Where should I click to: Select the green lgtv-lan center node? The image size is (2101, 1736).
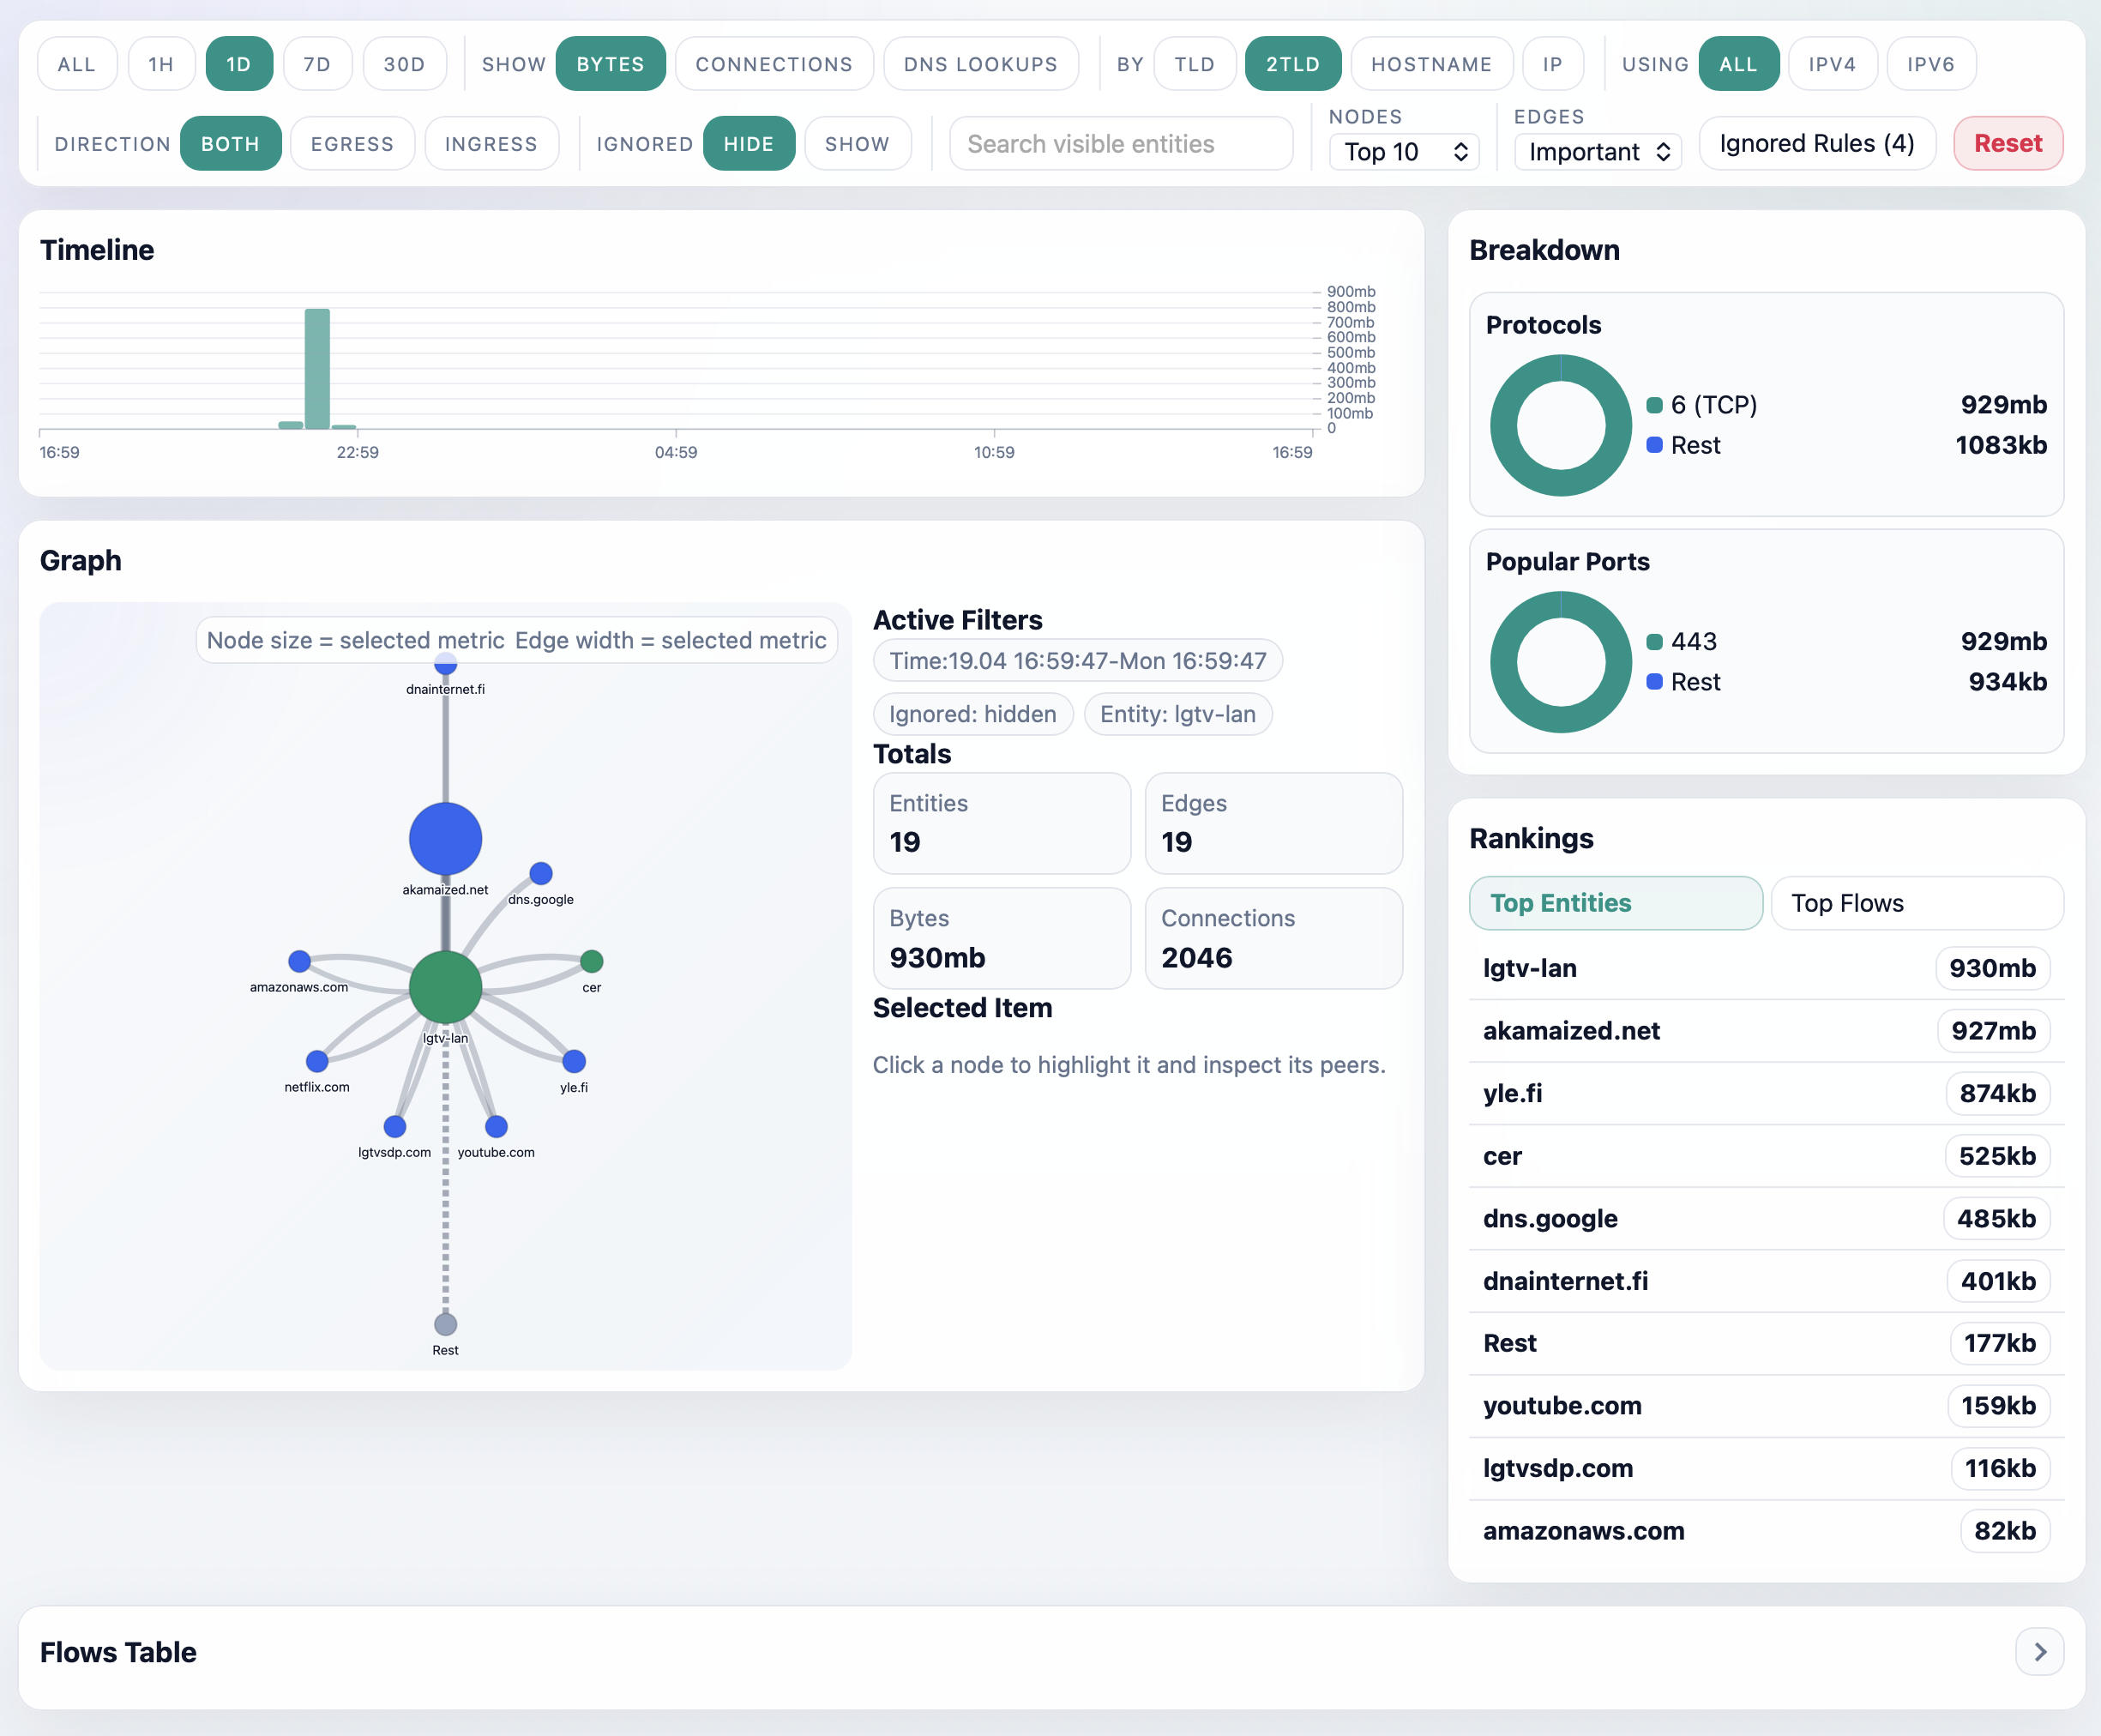[445, 987]
